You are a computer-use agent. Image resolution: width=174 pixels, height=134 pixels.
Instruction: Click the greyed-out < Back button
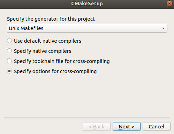(x=97, y=127)
